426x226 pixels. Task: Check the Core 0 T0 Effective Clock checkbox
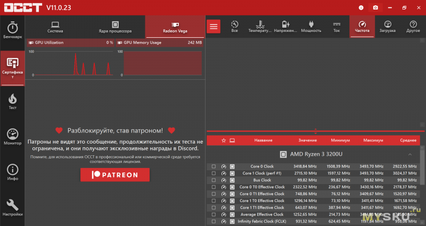[214, 187]
